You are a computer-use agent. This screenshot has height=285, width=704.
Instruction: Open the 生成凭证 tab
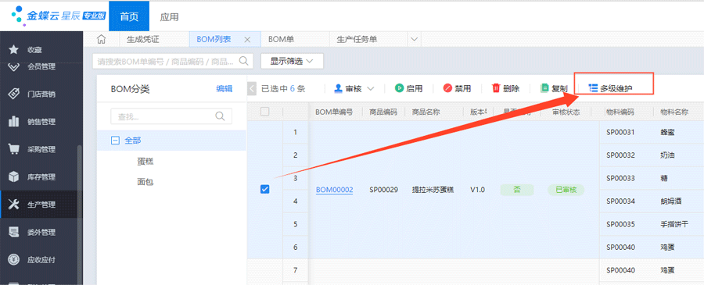point(143,40)
